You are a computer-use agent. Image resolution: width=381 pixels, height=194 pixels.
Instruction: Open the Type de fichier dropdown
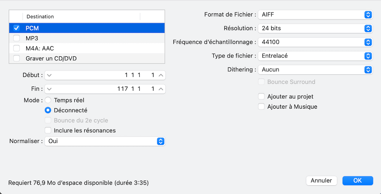pos(315,56)
